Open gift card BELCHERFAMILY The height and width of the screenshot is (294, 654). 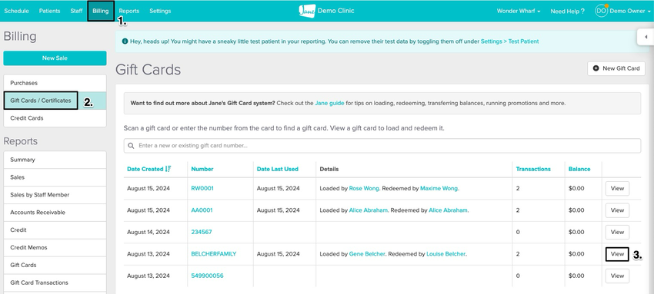214,253
